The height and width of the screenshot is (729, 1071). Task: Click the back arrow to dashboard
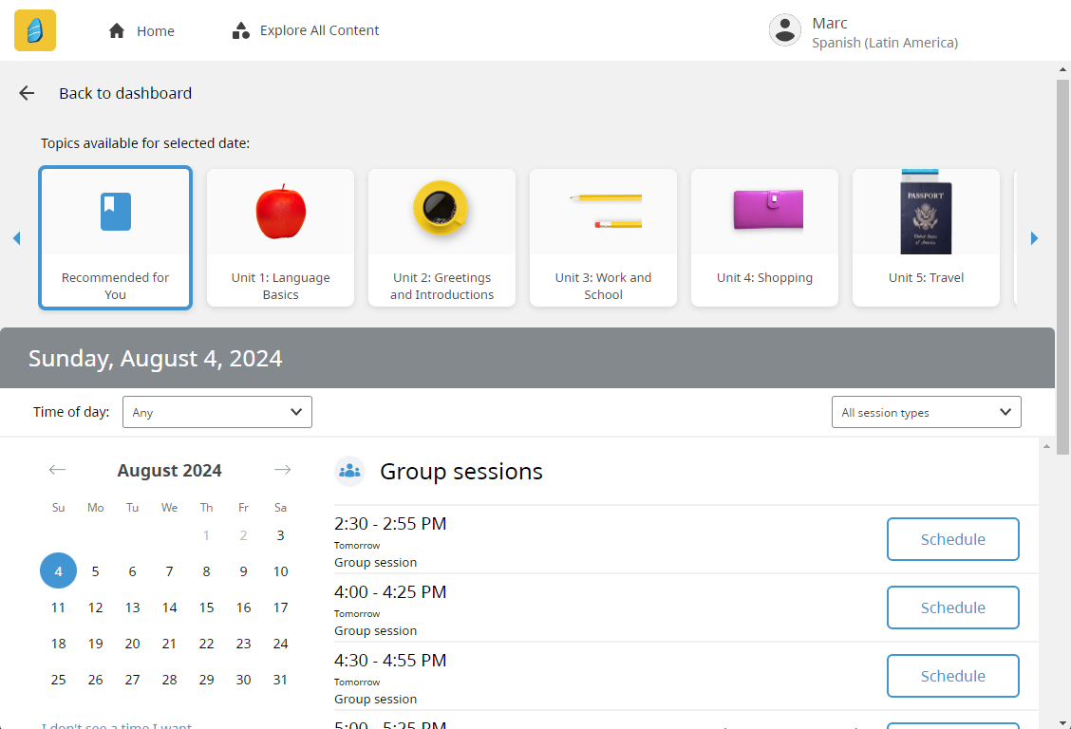click(27, 94)
